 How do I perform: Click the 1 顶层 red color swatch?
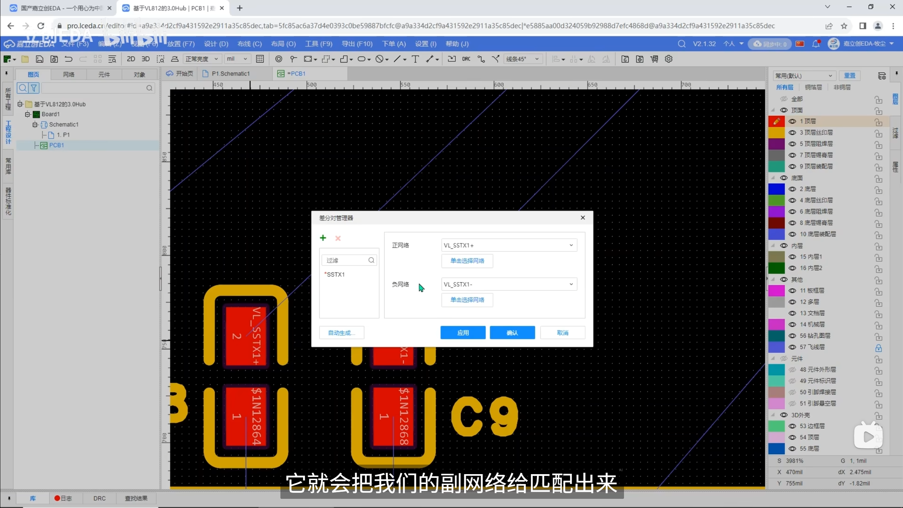tap(776, 121)
